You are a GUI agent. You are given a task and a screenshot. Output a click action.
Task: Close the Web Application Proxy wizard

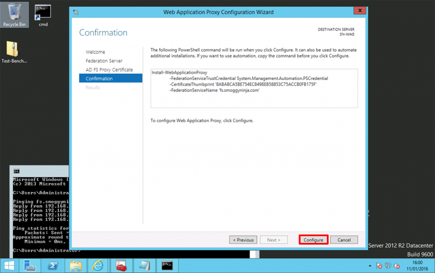click(x=360, y=11)
